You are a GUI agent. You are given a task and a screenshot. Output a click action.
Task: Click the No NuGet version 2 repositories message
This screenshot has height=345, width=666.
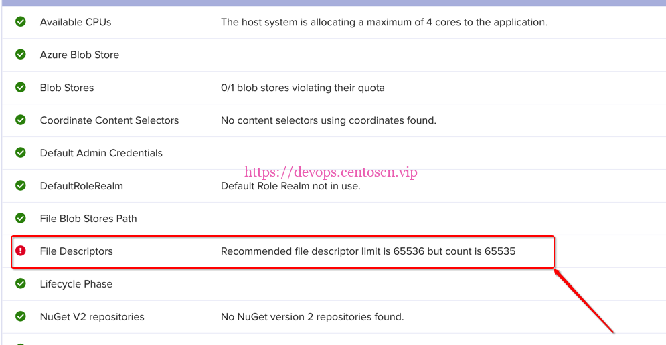[312, 317]
